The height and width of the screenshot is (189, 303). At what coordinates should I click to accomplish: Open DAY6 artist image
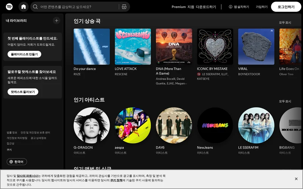pos(174,125)
